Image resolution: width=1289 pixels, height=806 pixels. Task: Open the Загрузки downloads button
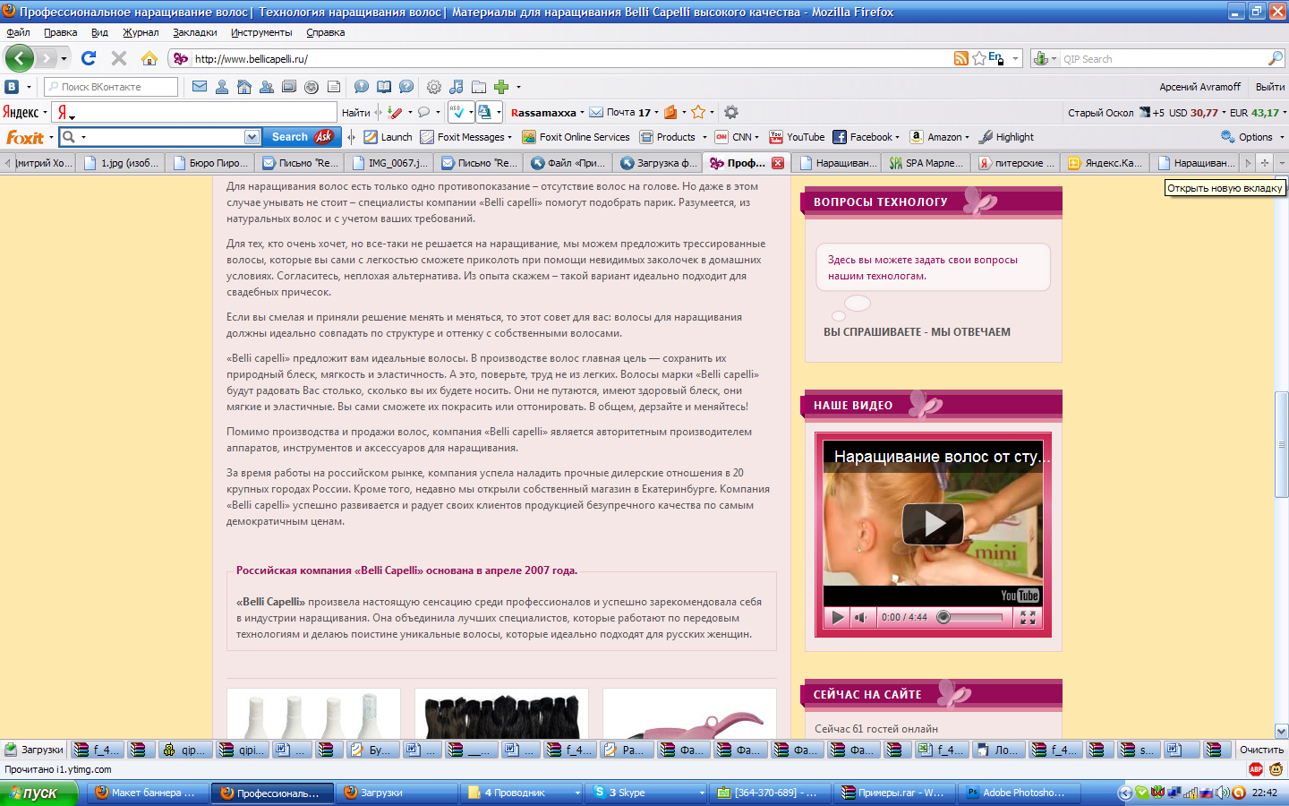point(34,750)
